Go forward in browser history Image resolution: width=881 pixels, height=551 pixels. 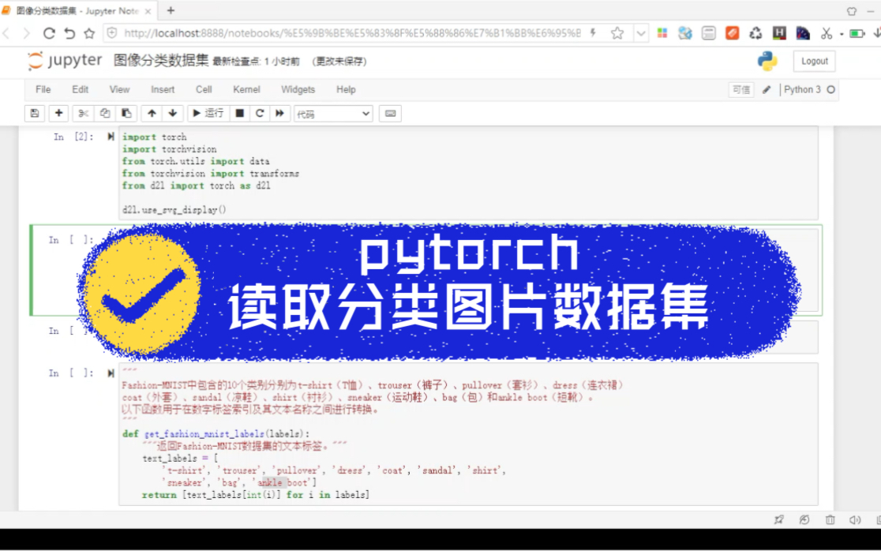coord(26,34)
